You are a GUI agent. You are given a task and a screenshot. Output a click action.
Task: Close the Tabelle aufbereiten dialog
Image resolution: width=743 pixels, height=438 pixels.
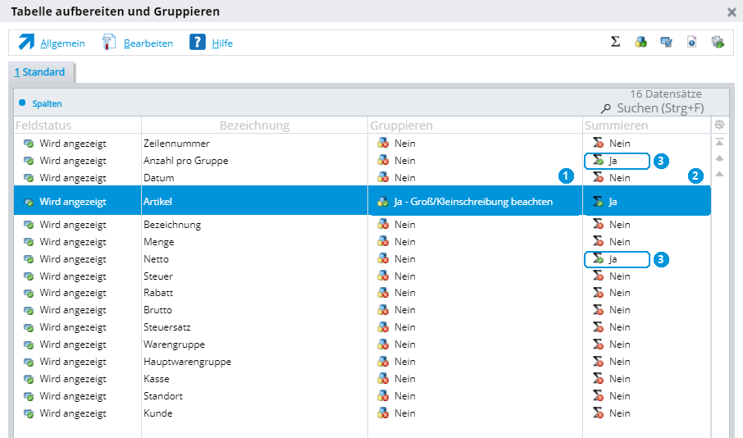[732, 12]
